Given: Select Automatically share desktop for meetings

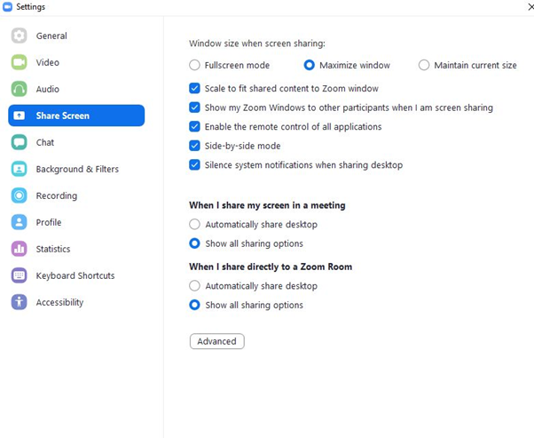Looking at the screenshot, I should coord(194,224).
